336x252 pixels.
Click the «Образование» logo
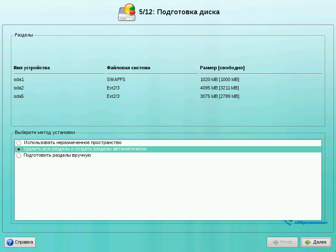tap(305, 223)
